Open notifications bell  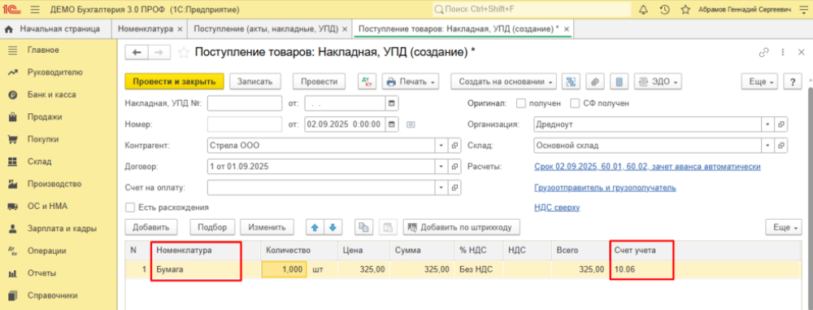point(644,9)
